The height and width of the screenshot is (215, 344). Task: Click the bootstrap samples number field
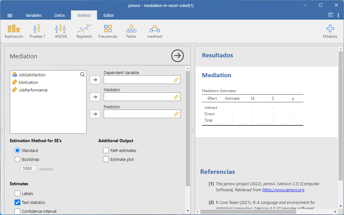[29, 169]
